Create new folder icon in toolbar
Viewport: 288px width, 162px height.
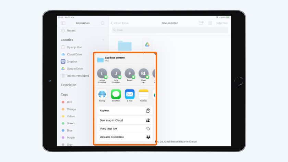pos(201,23)
